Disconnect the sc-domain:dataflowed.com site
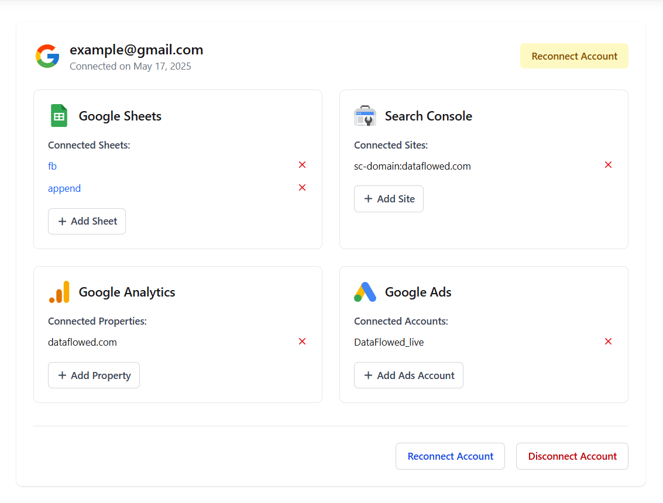Viewport: 663px width, 503px height. tap(608, 164)
